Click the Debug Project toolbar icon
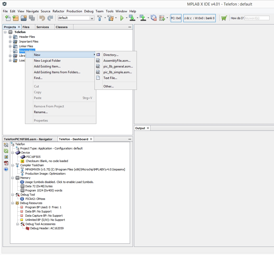This screenshot has width=274, height=255. [162, 18]
